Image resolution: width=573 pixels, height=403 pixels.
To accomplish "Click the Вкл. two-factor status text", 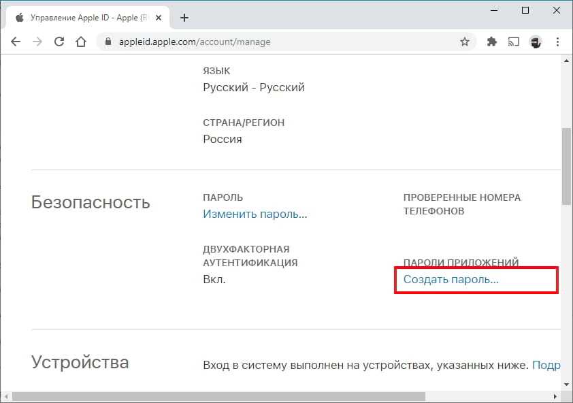I will [214, 279].
